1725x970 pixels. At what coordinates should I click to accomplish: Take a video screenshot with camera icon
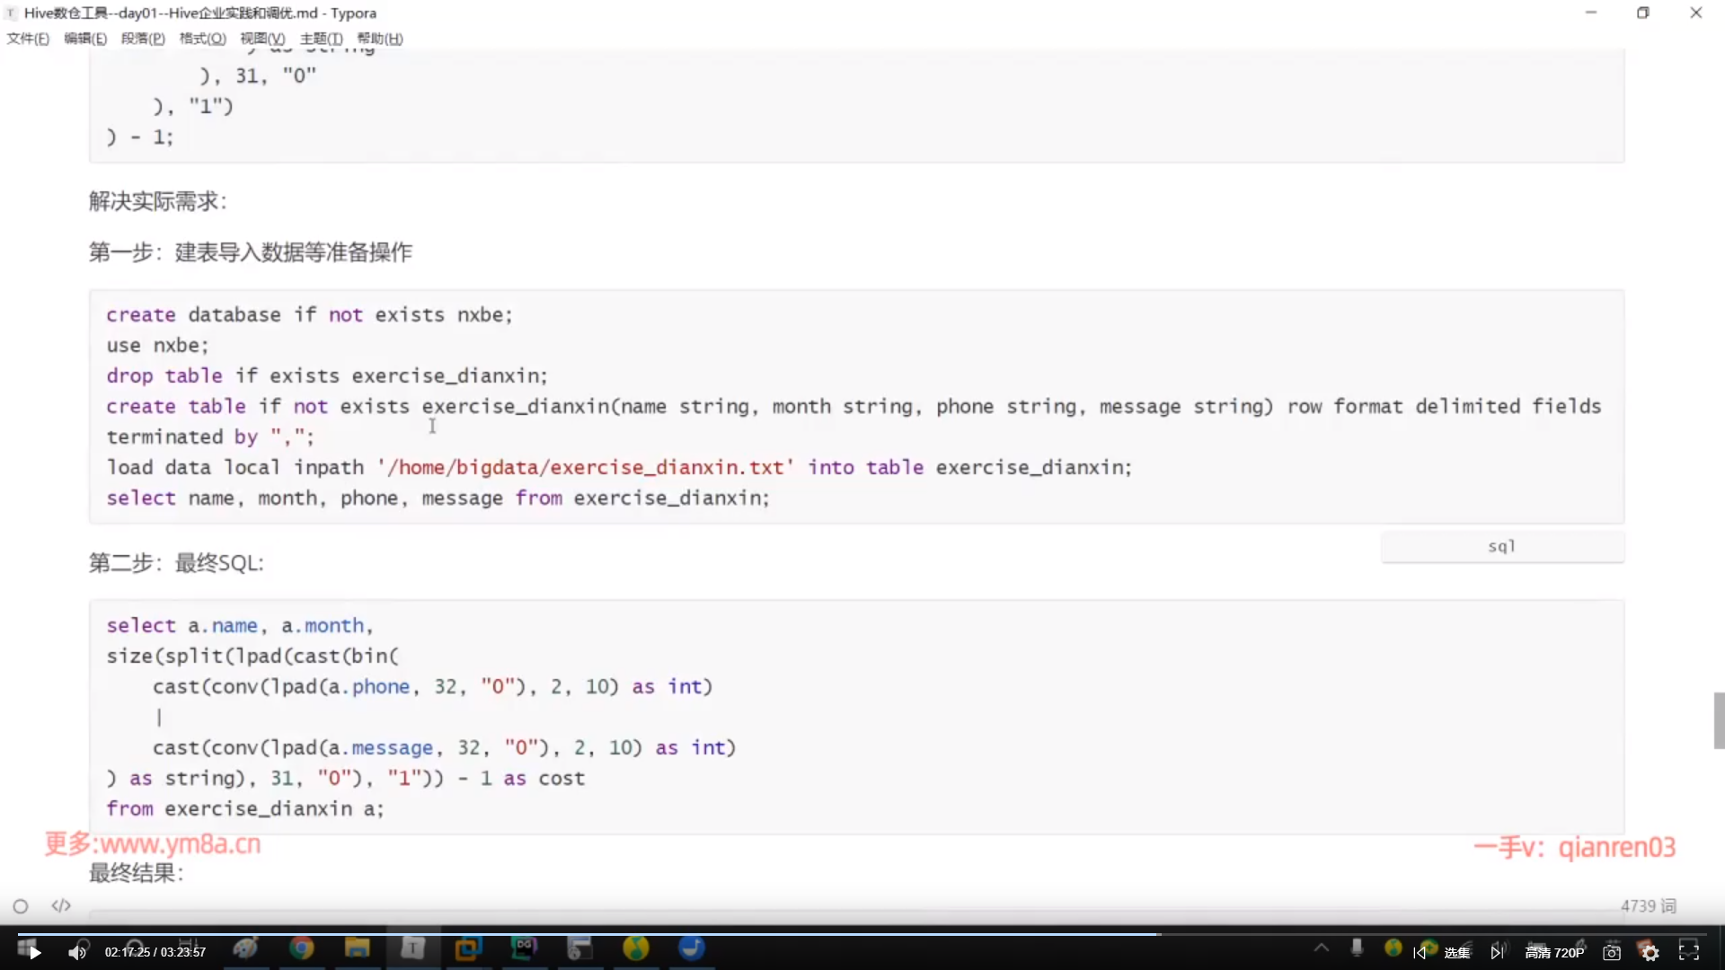(x=1612, y=953)
